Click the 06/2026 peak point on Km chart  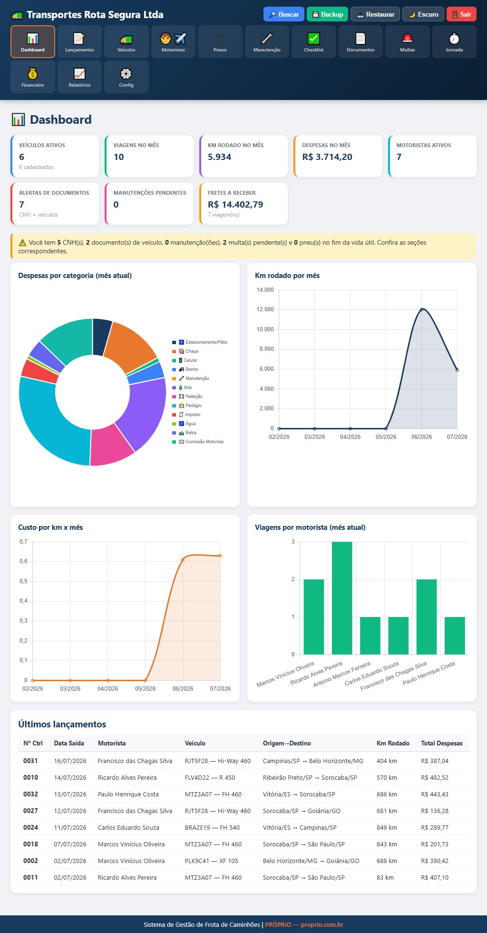[421, 309]
